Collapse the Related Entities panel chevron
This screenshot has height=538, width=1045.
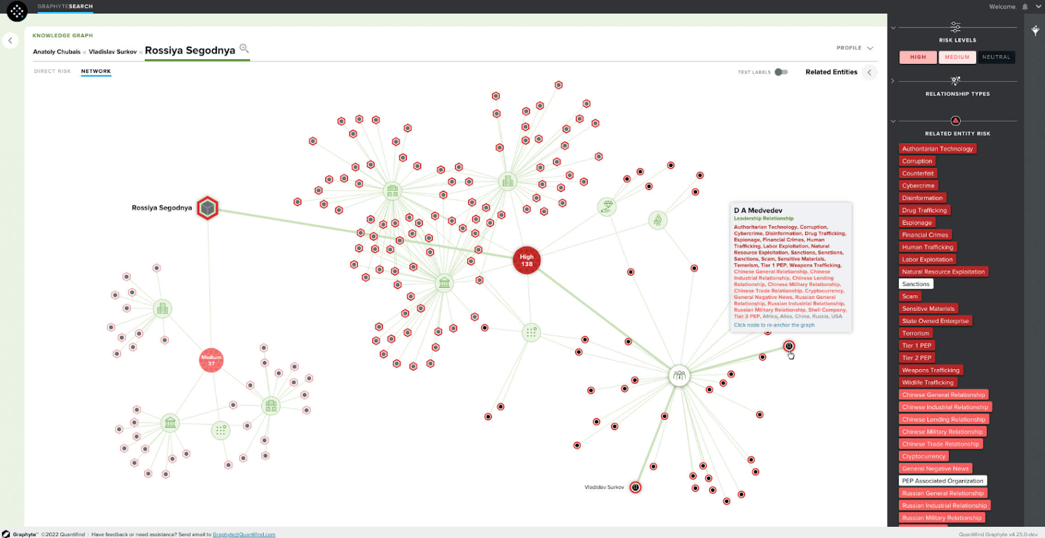[x=869, y=72]
